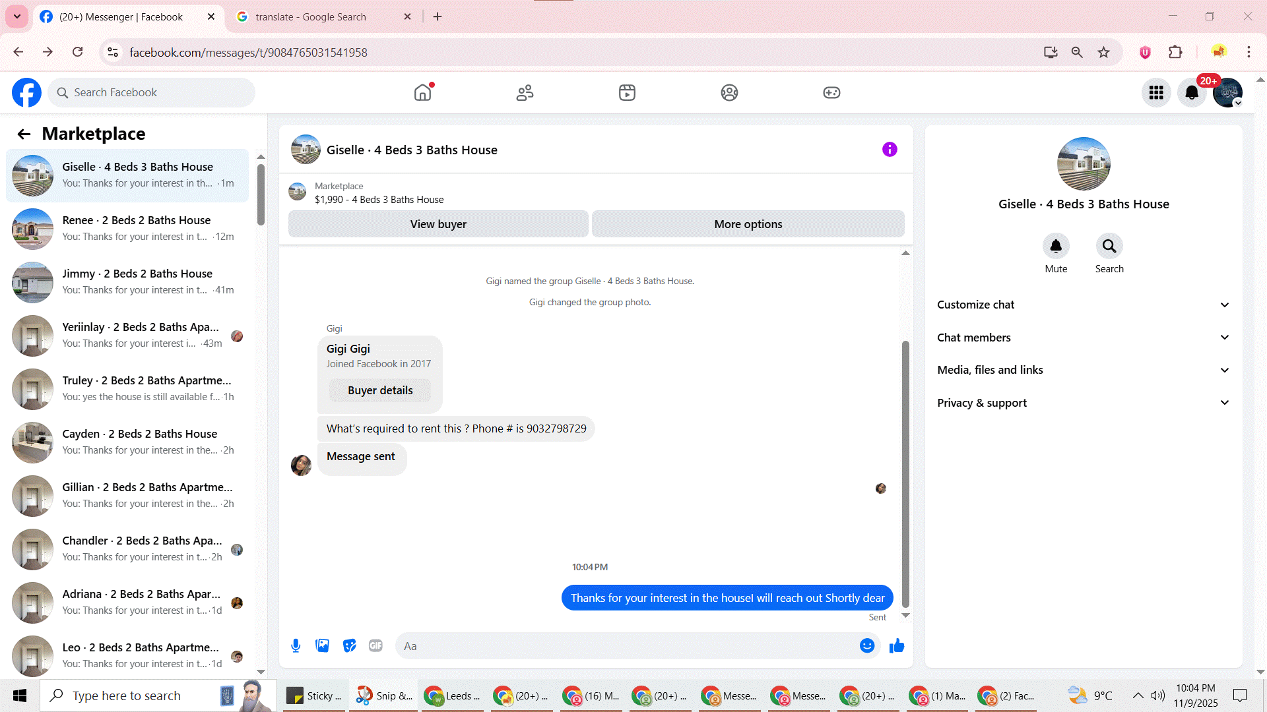Bookmark this page with the star icon
Image resolution: width=1267 pixels, height=712 pixels.
click(1103, 52)
